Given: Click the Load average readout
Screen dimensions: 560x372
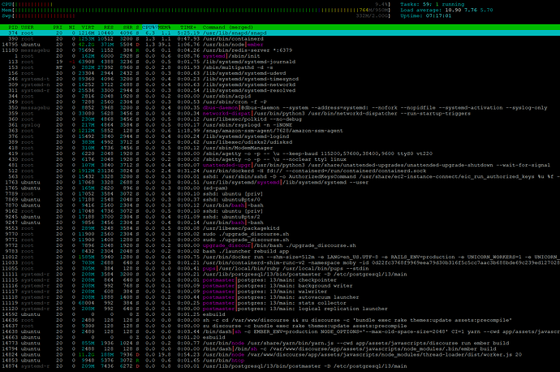Looking at the screenshot, I should [x=446, y=10].
